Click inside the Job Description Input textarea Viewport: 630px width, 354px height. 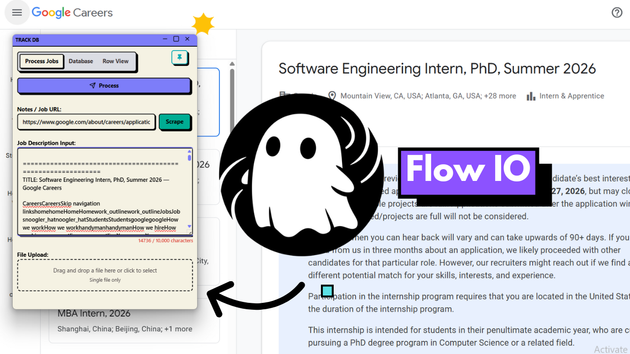[x=101, y=192]
